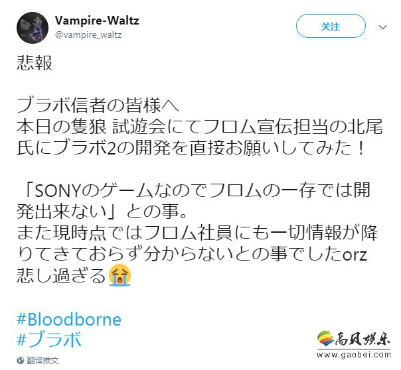The image size is (401, 370).
Task: Click the Vampire-Waltz display name
Action: (x=97, y=21)
